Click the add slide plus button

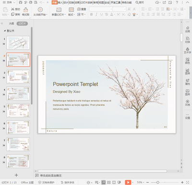click(x=16, y=175)
